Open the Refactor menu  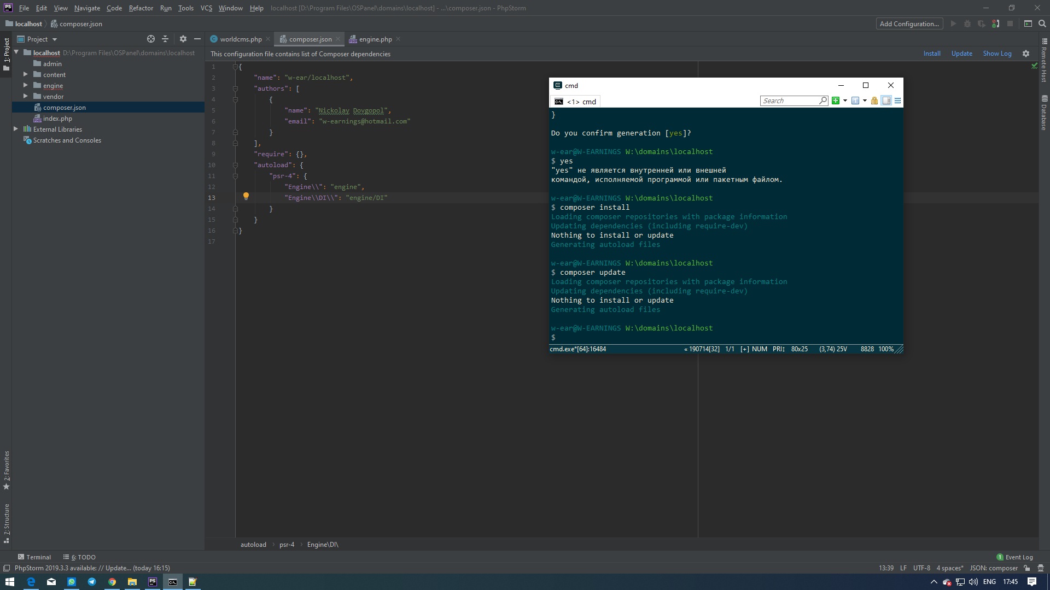[x=141, y=8]
